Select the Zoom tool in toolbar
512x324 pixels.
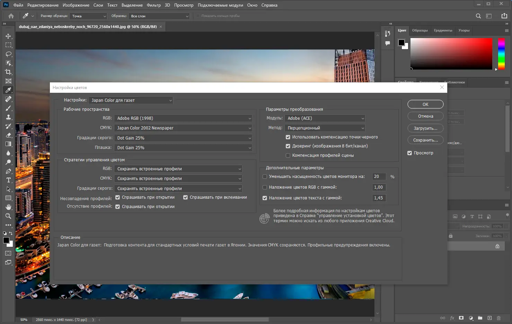click(8, 216)
